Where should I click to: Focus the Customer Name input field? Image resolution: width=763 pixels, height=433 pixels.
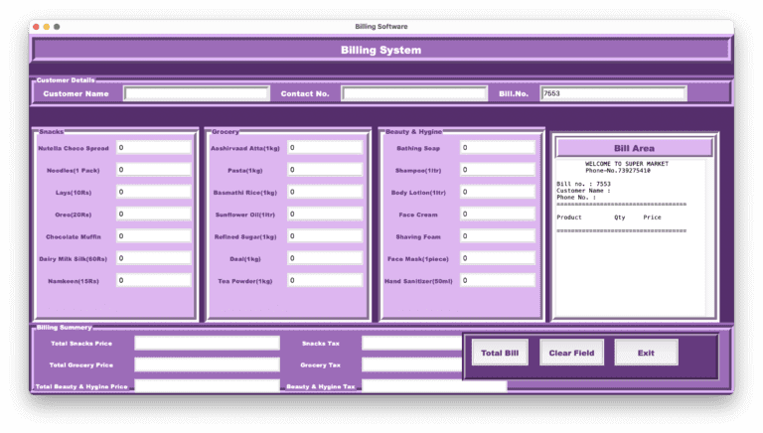pyautogui.click(x=197, y=93)
